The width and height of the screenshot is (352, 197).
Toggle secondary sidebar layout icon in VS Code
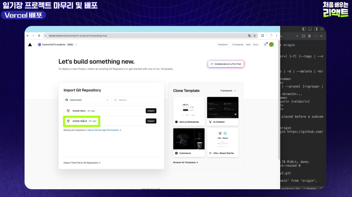(x=316, y=29)
